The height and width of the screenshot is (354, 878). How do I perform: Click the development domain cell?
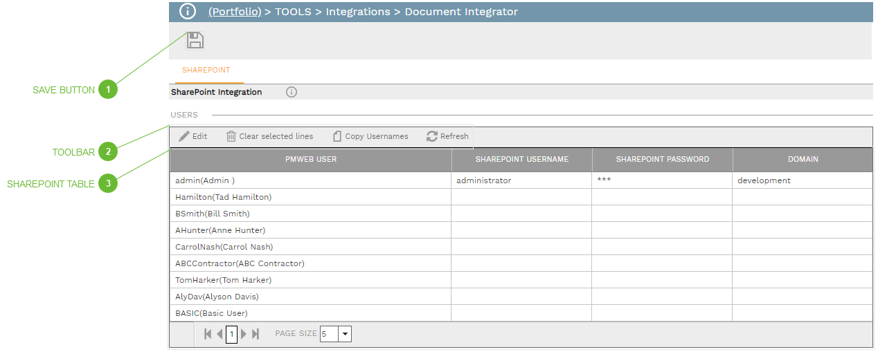click(x=803, y=180)
